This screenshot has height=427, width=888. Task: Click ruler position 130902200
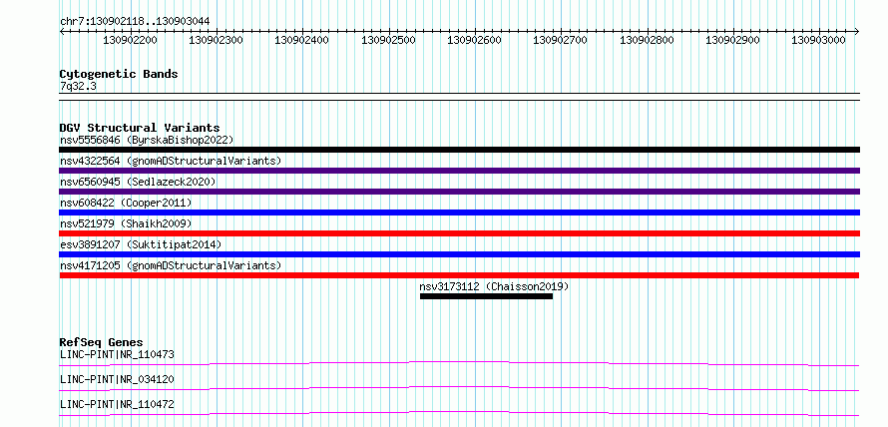pos(131,40)
